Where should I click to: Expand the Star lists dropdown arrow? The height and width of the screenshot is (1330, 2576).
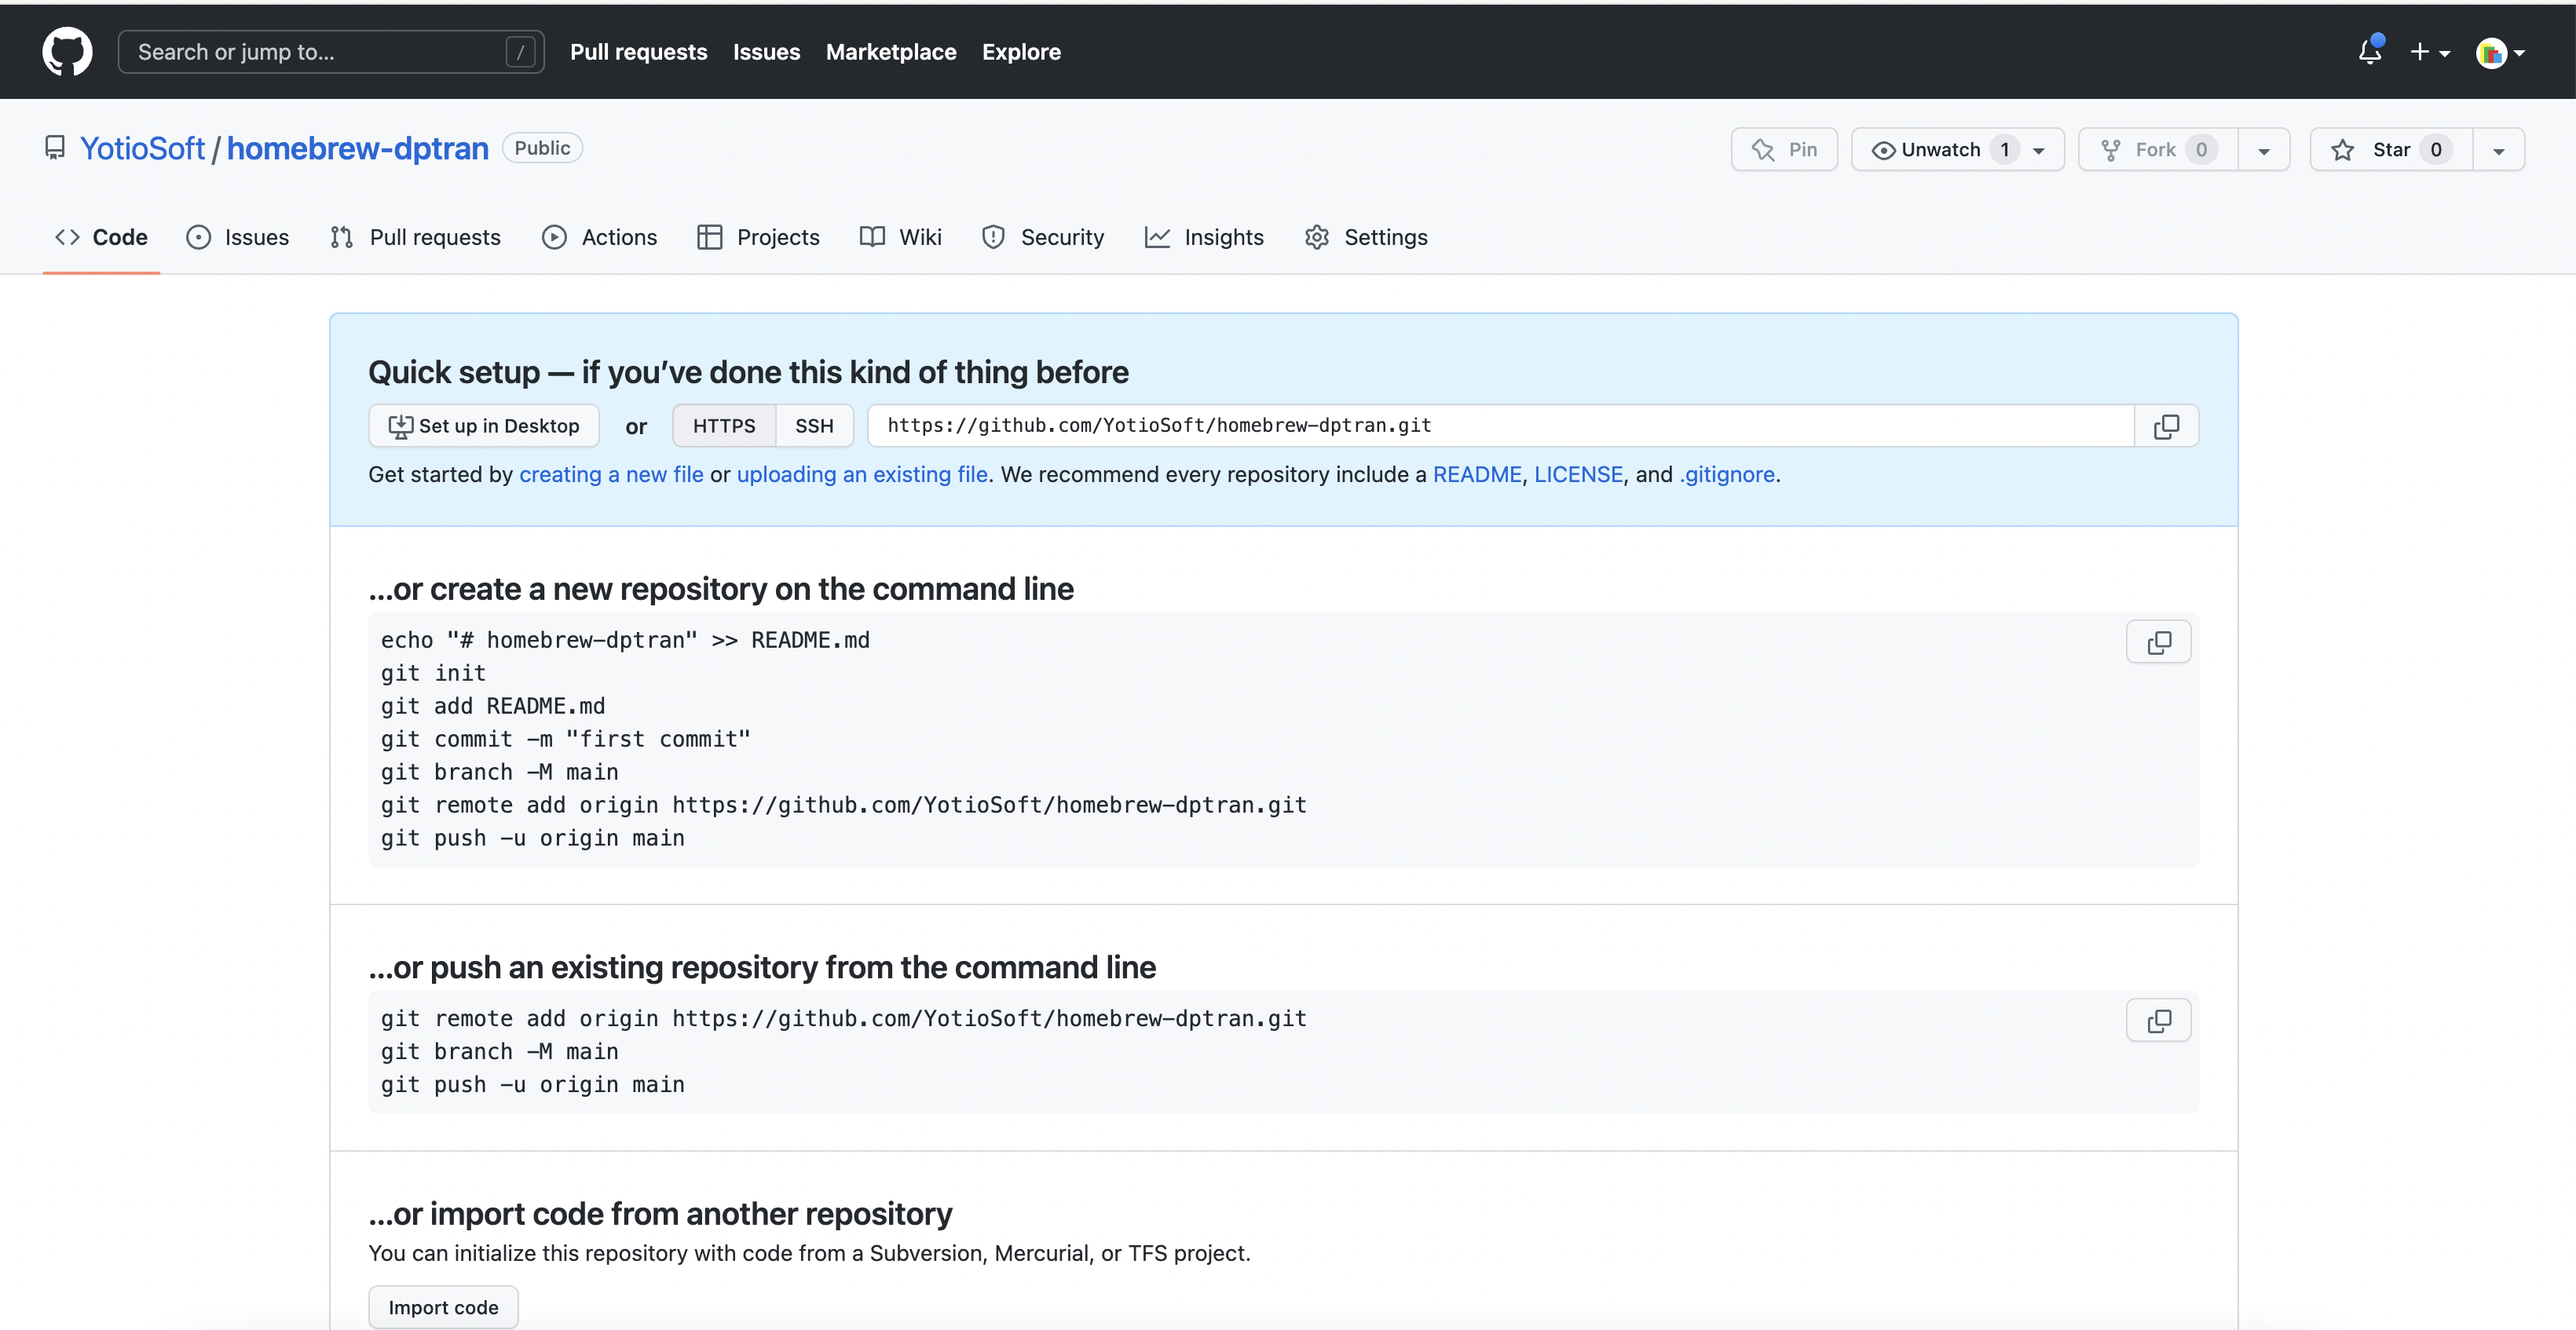tap(2498, 150)
